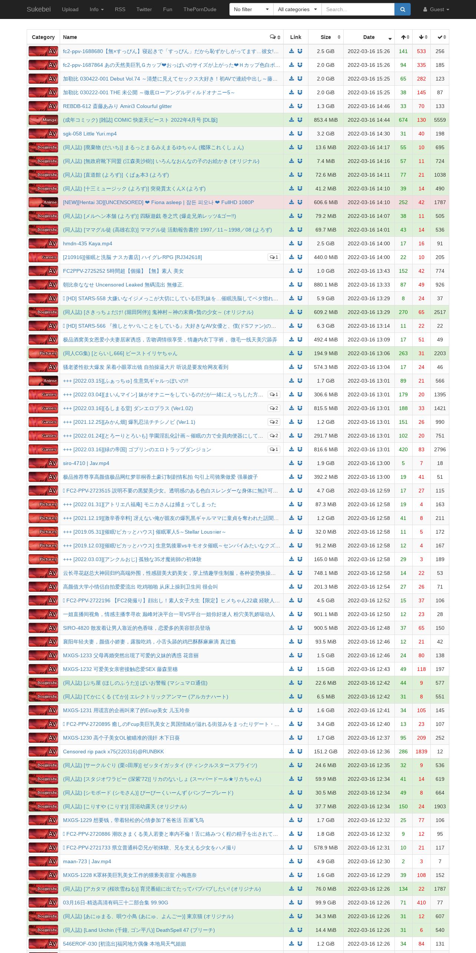Click the Doujinshi category icon on the 13.6 MiB row

tap(43, 147)
